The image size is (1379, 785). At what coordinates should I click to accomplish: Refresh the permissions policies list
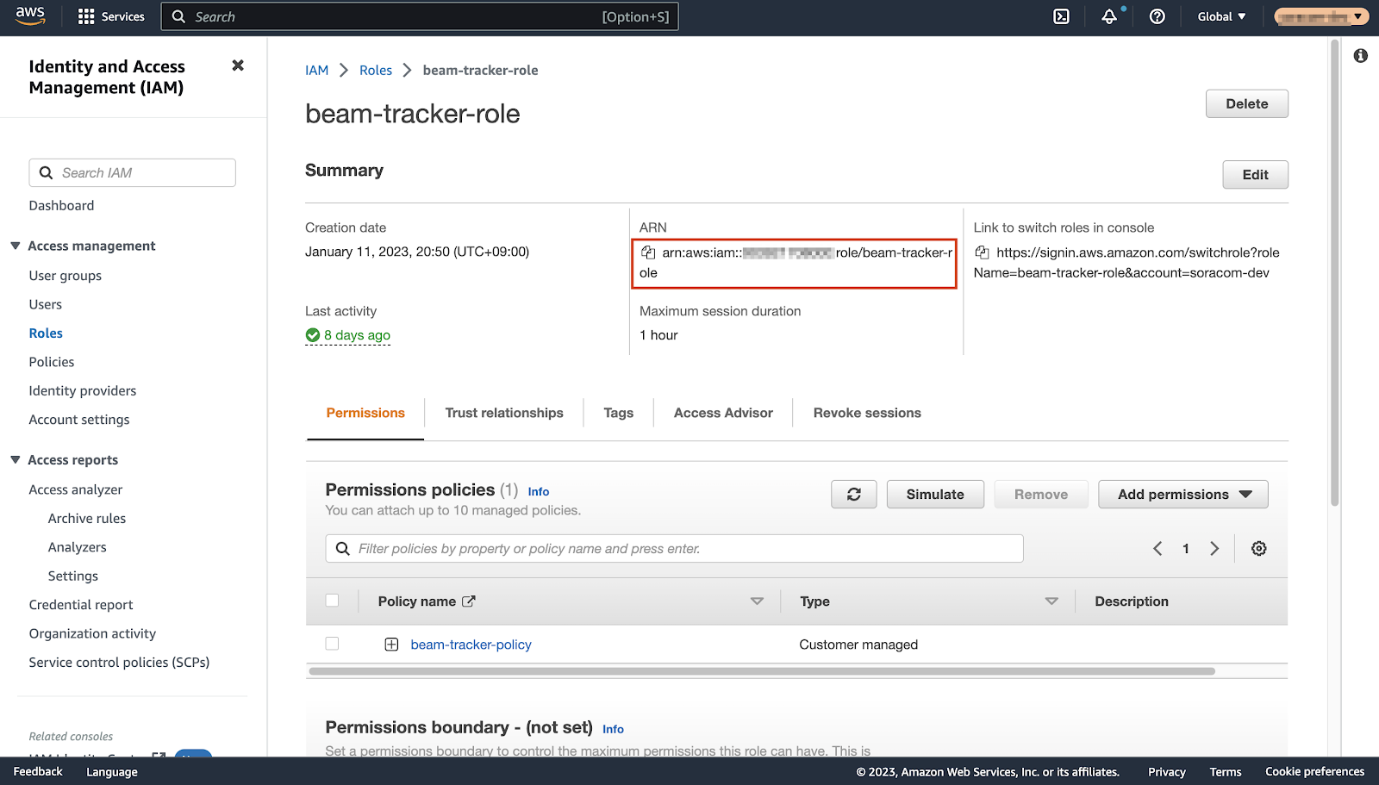pos(853,495)
